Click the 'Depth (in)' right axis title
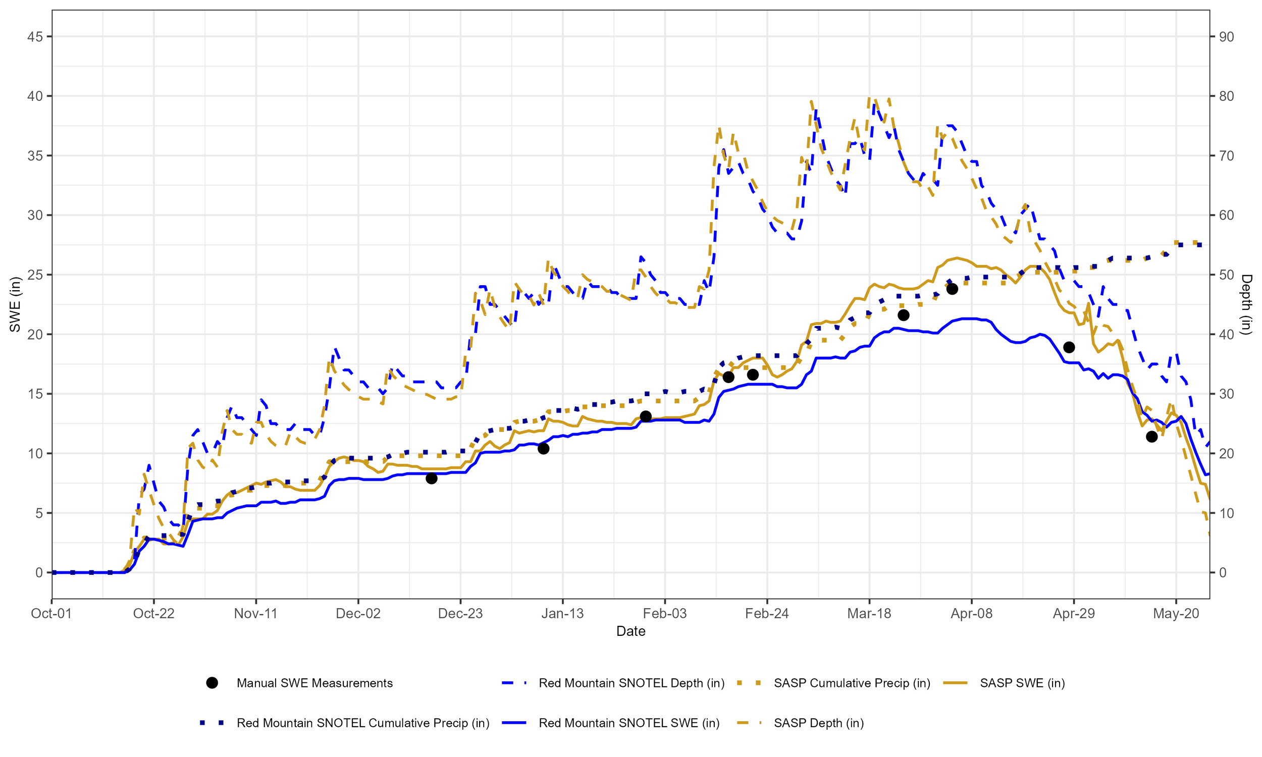Image resolution: width=1262 pixels, height=757 pixels. coord(1246,304)
